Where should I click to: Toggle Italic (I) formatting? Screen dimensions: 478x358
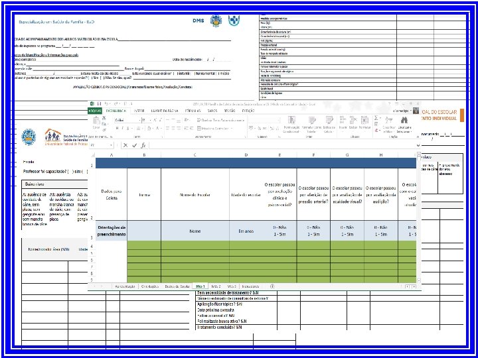pyautogui.click(x=123, y=129)
